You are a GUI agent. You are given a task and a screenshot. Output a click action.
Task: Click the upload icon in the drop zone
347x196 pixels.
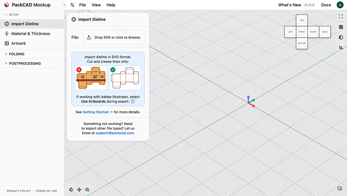89,38
